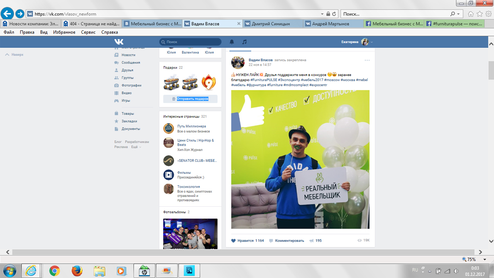
Task: Open Новости in the left sidebar
Action: coord(128,55)
